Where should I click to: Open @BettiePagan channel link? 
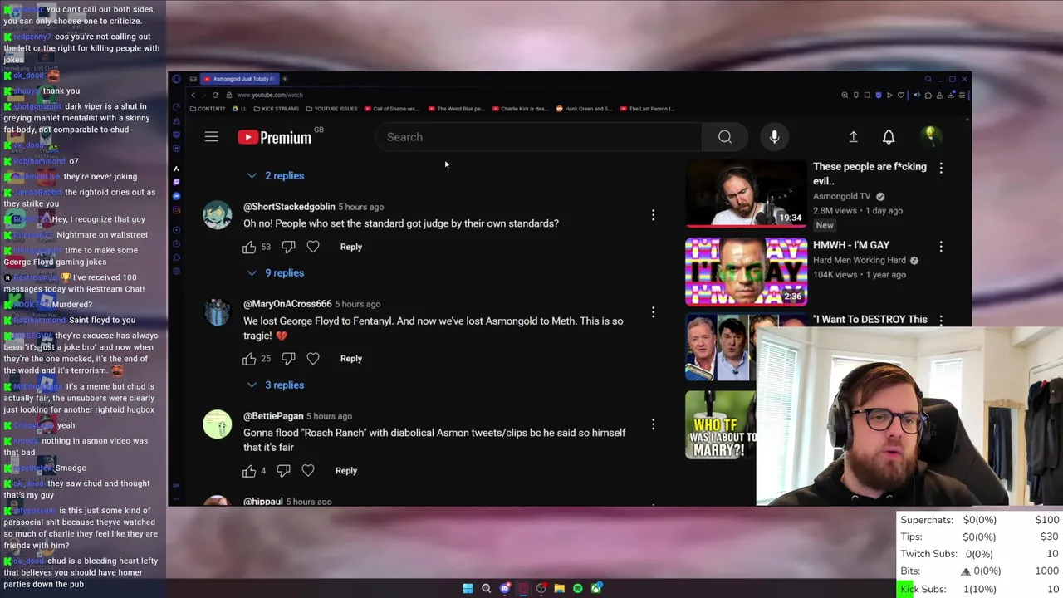click(273, 416)
